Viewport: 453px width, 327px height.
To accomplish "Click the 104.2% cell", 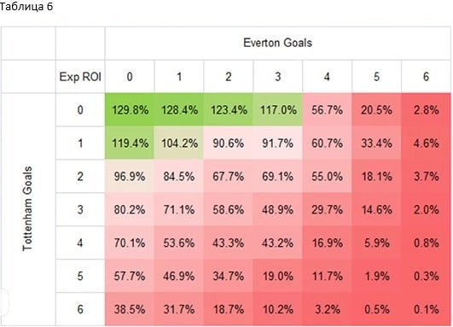I will 179,143.
